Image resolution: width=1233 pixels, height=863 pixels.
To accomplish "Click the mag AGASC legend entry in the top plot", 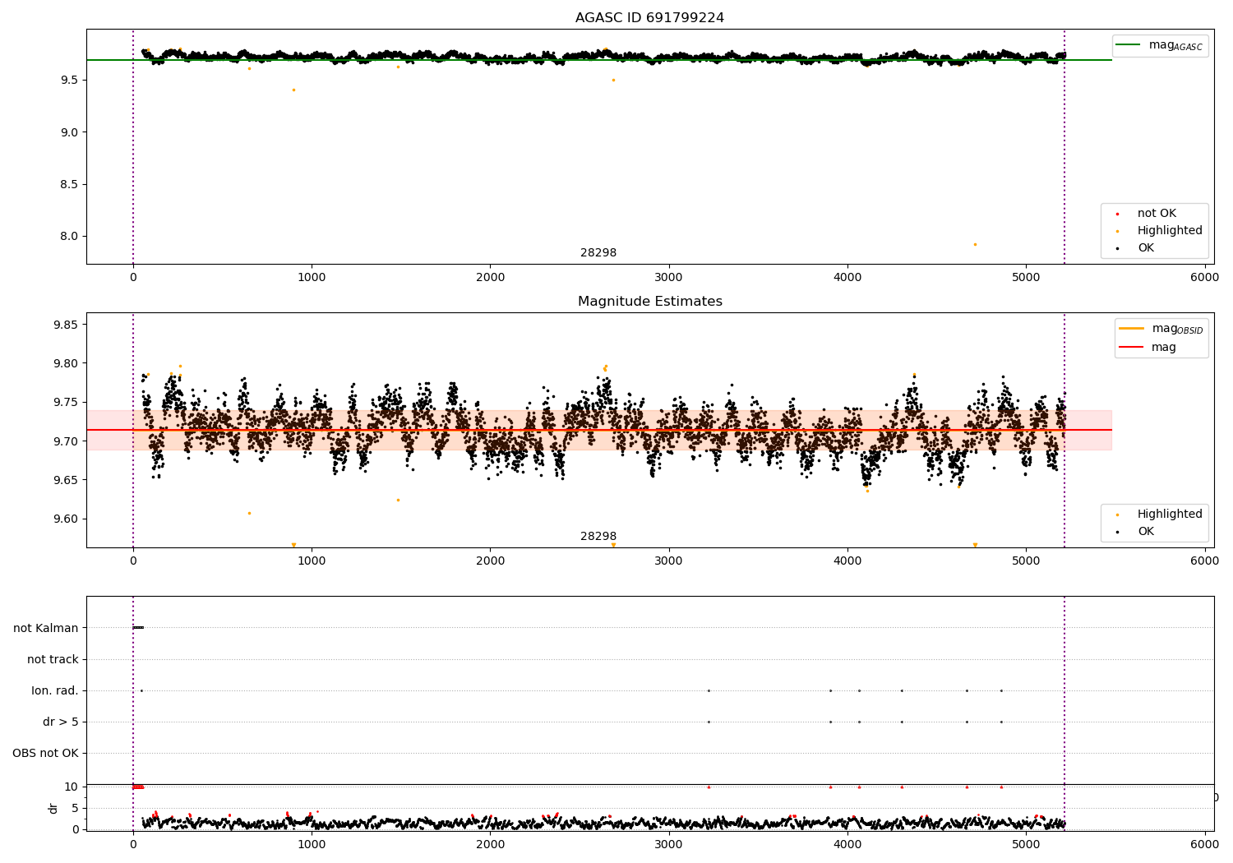I will tap(1159, 46).
